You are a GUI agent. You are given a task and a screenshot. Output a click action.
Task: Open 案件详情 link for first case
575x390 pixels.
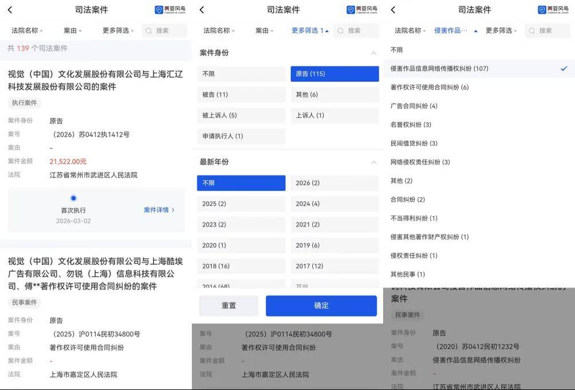pyautogui.click(x=159, y=210)
